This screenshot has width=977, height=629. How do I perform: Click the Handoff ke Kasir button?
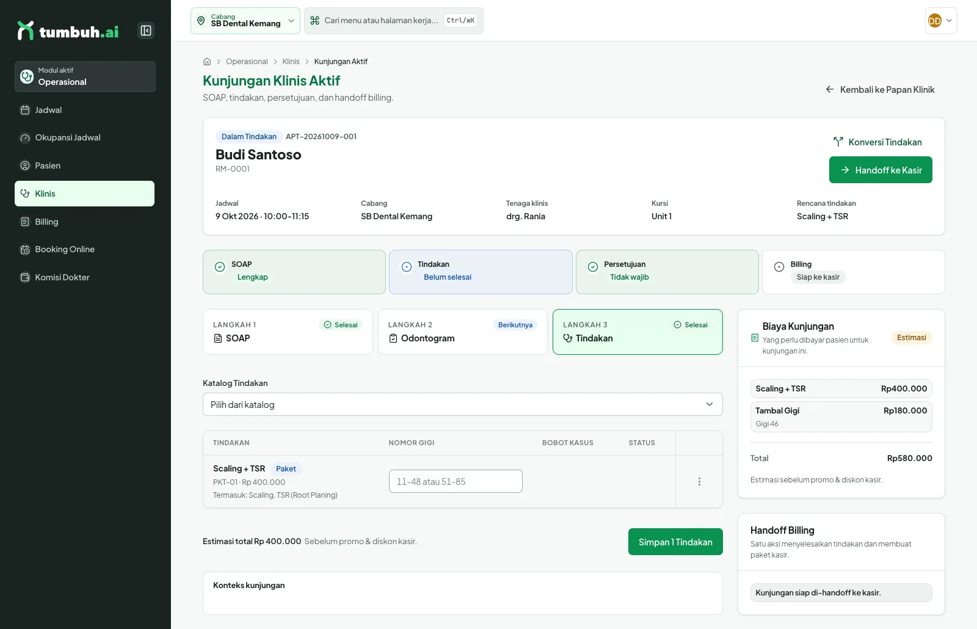[x=881, y=170]
